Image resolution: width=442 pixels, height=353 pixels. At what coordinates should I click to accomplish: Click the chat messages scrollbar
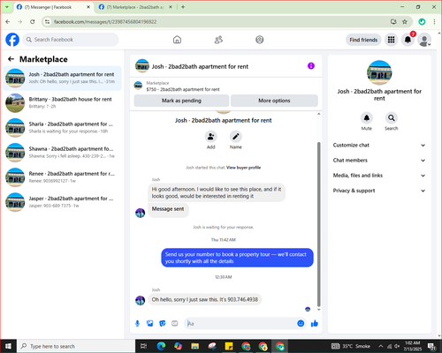[x=318, y=224]
